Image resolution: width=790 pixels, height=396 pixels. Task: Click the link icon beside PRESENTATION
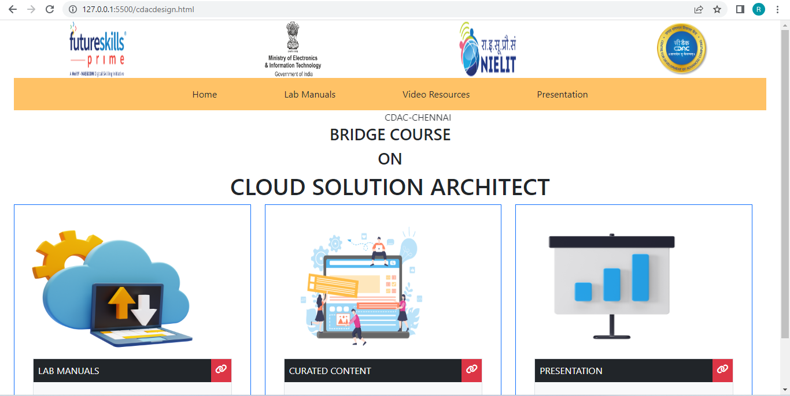722,371
